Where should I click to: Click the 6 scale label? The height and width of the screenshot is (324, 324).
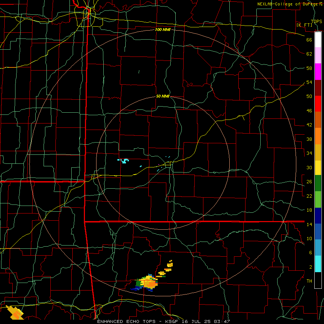click(311, 253)
